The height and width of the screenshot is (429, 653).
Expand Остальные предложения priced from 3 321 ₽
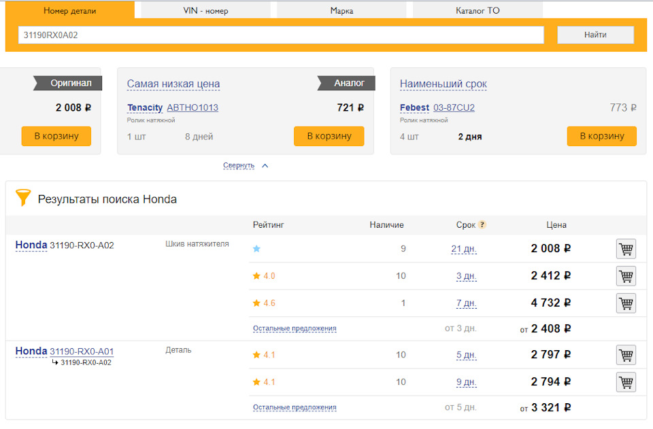click(295, 407)
